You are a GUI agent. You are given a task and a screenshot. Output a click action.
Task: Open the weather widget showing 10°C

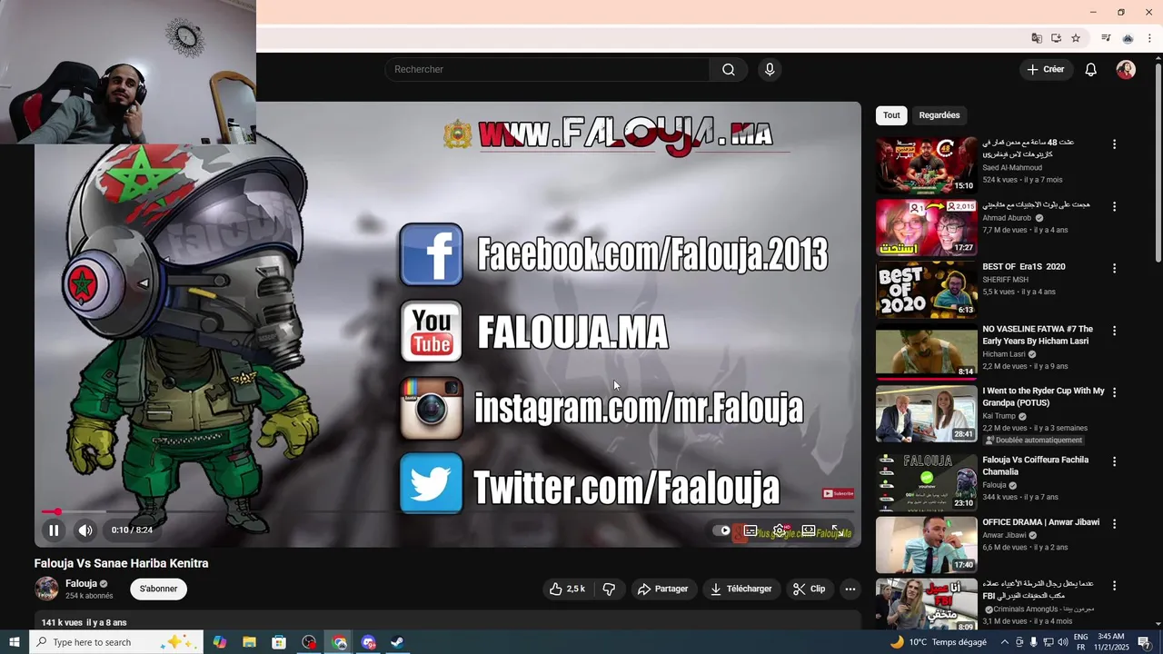tap(938, 642)
